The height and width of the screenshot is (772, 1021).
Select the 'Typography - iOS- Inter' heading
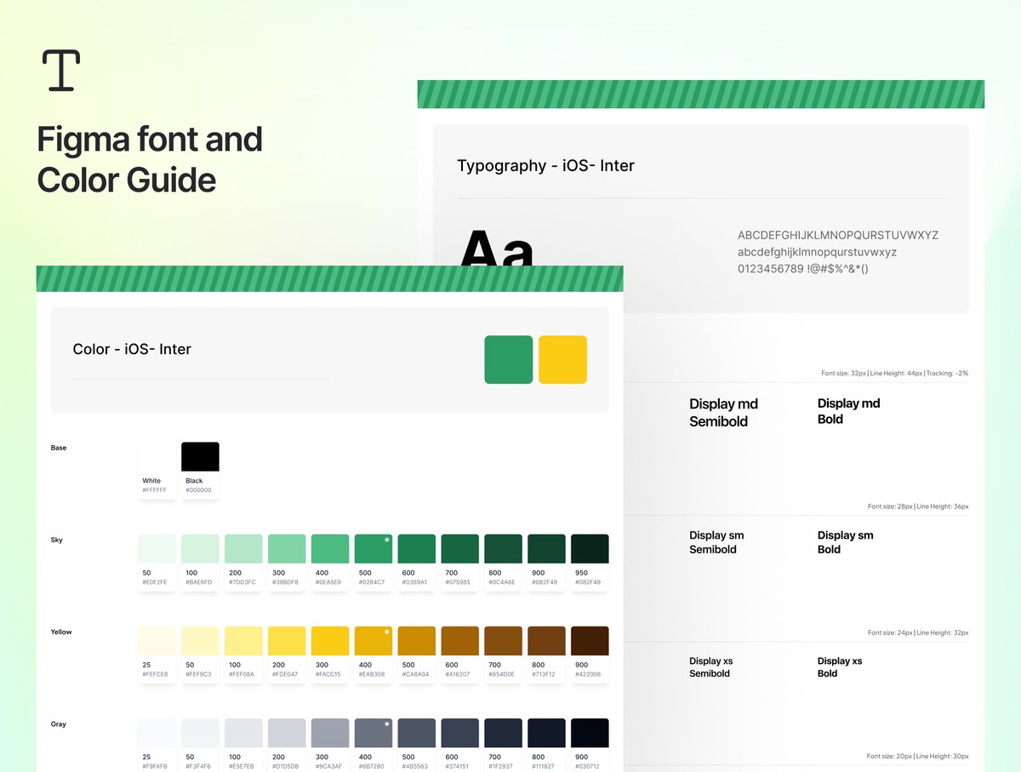pos(545,166)
